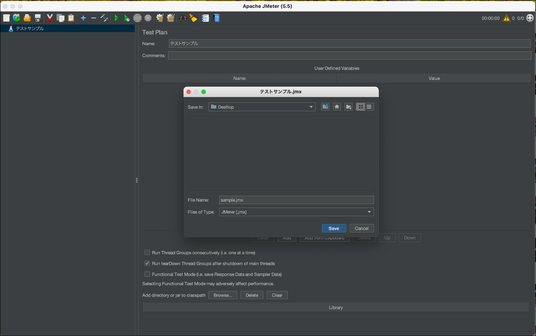This screenshot has height=336, width=536.
Task: Open the Templates toolbar icon
Action: (x=16, y=18)
